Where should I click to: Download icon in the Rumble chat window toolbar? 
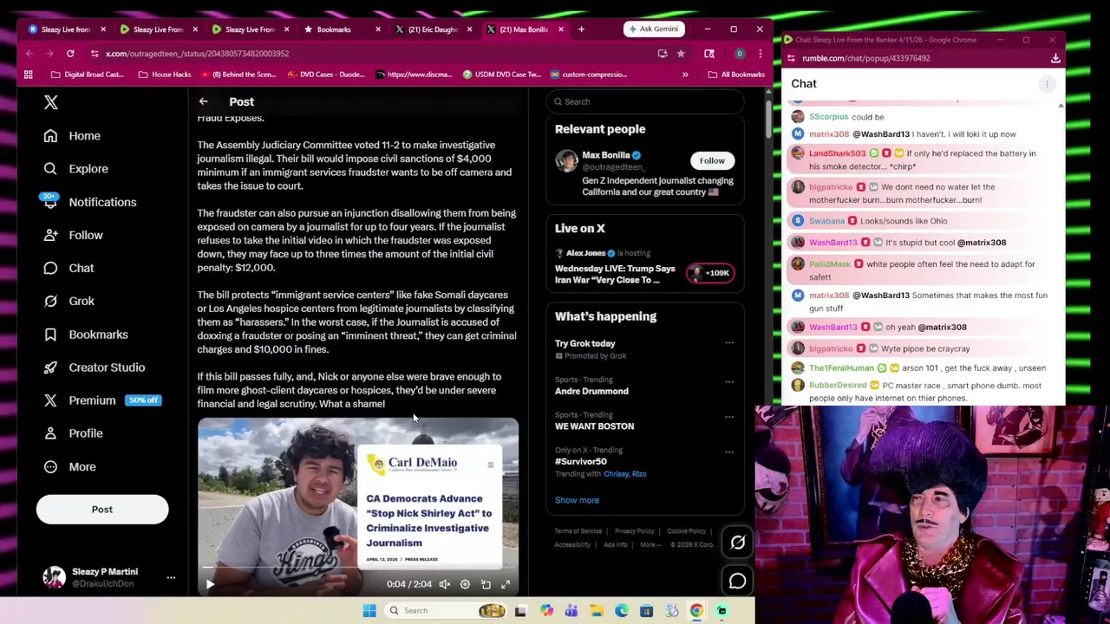(1055, 58)
